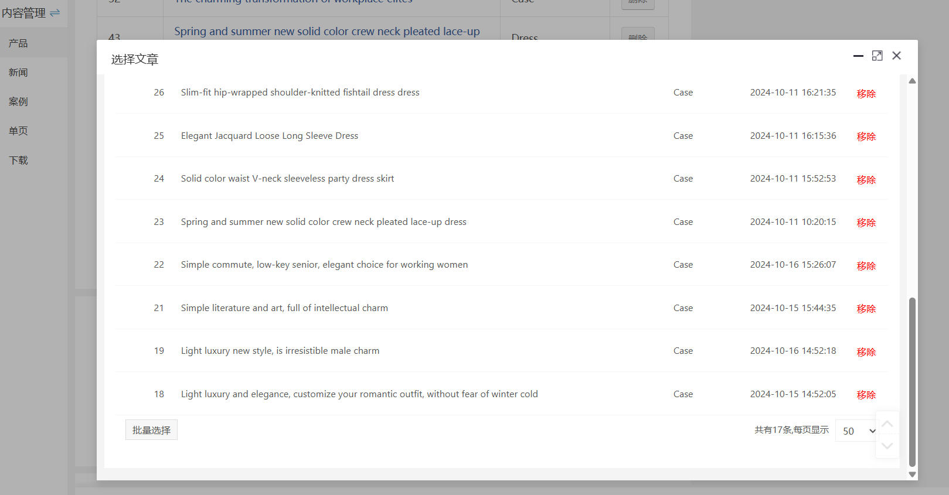This screenshot has height=495, width=949.
Task: Click the Spring and summer title in the background page
Action: click(326, 32)
